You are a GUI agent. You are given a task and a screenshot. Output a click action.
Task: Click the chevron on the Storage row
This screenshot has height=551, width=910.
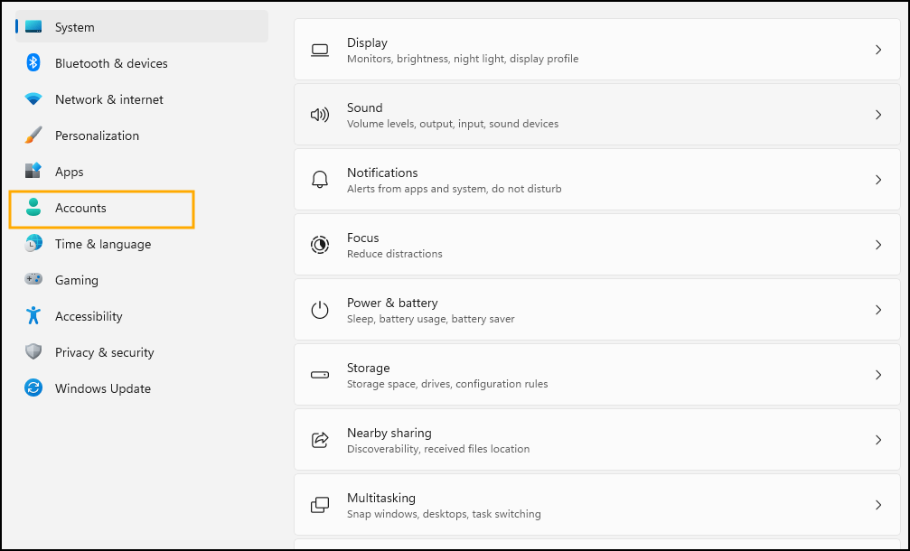tap(877, 375)
